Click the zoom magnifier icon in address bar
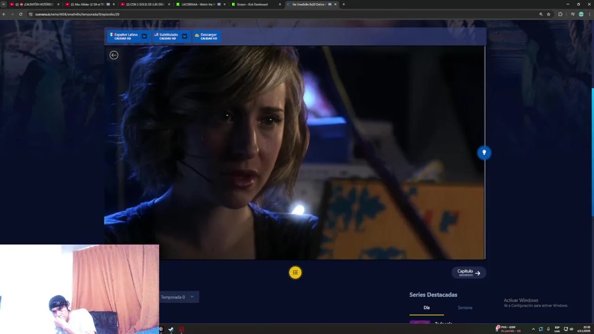 pyautogui.click(x=541, y=14)
